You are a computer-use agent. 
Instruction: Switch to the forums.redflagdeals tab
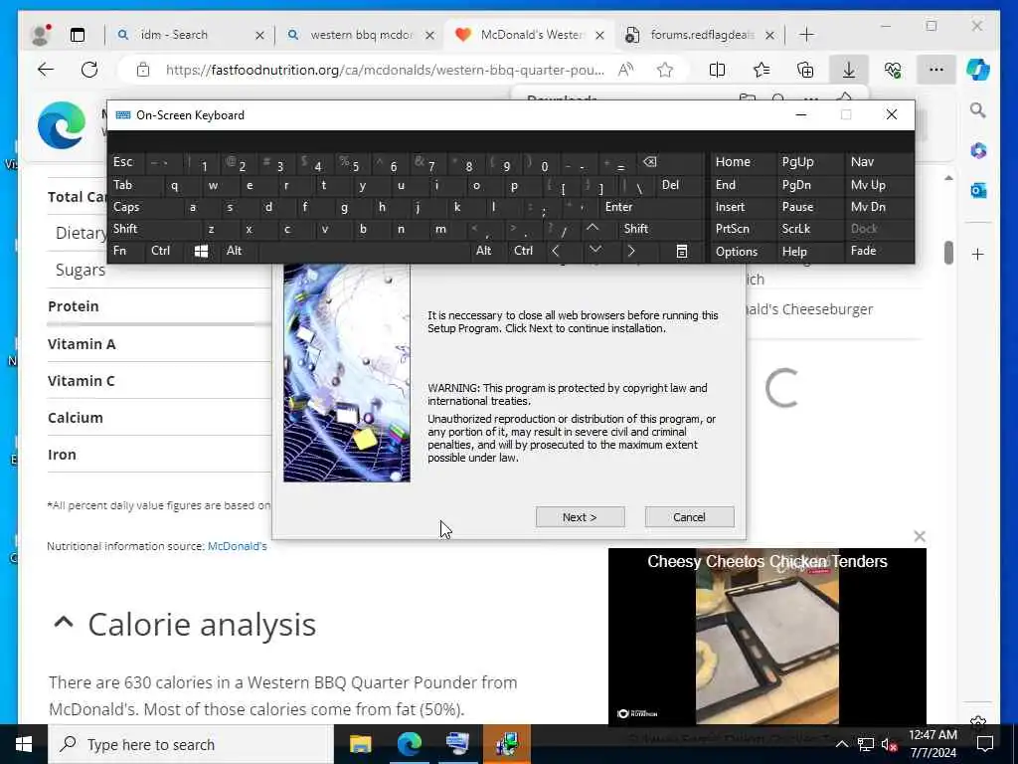point(700,35)
